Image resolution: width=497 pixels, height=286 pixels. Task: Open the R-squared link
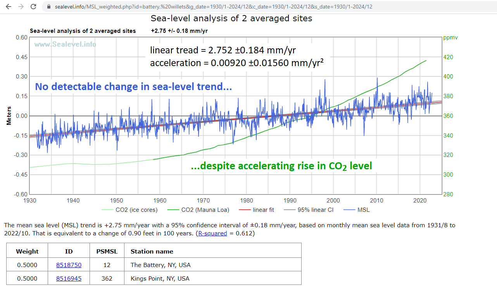click(x=212, y=233)
